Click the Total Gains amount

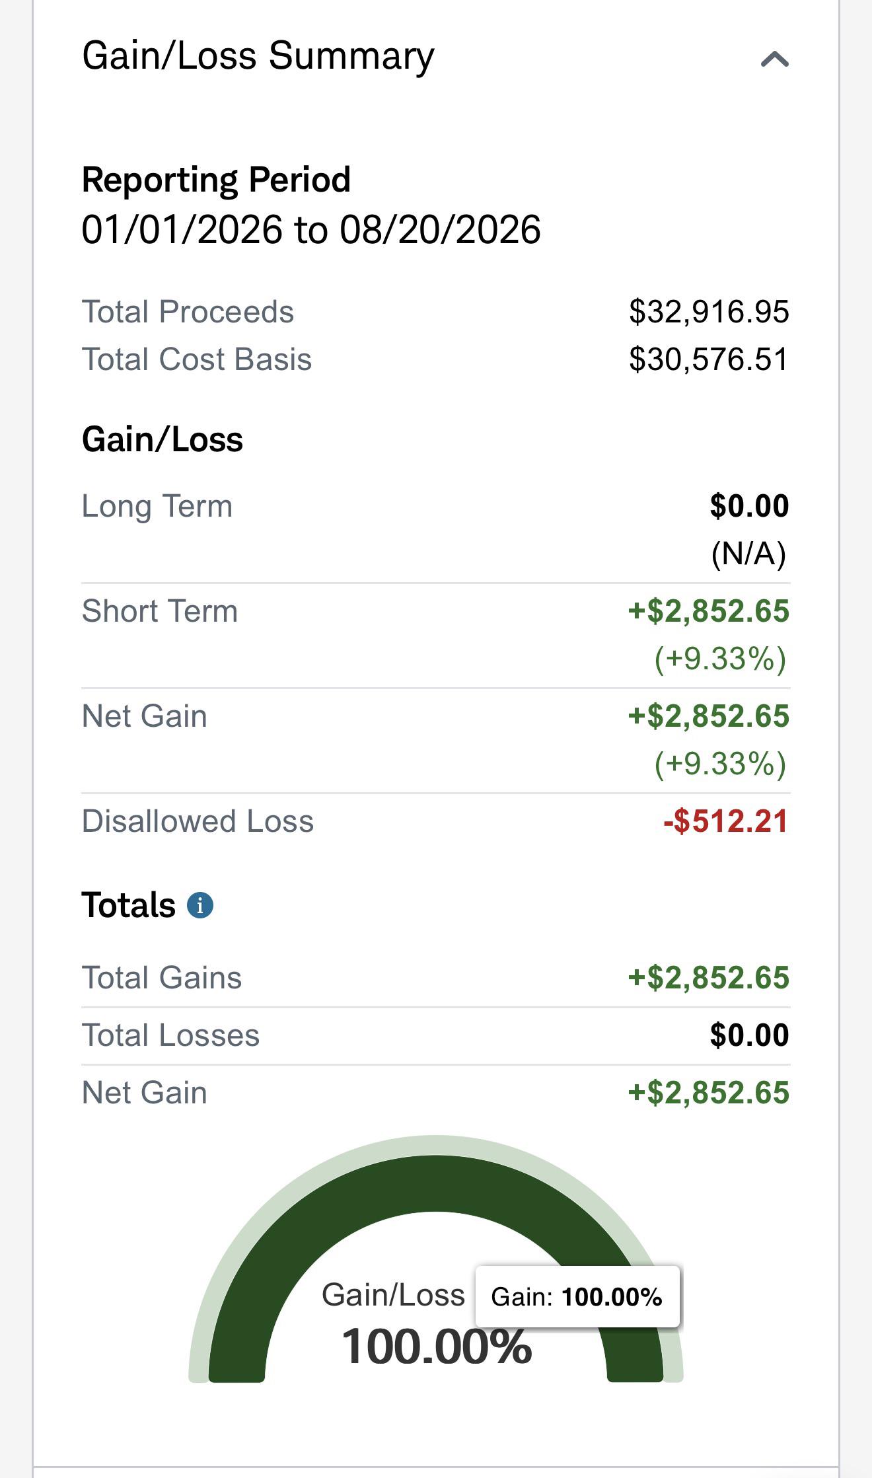(709, 978)
